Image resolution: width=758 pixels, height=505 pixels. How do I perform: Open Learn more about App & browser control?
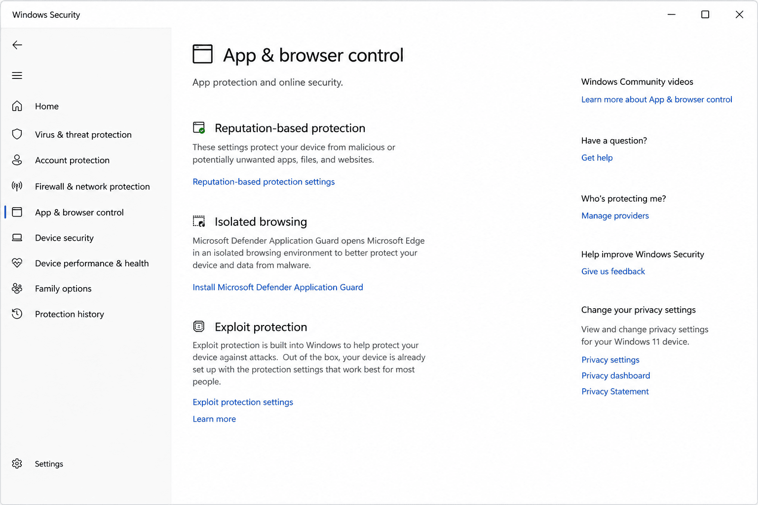[657, 100]
